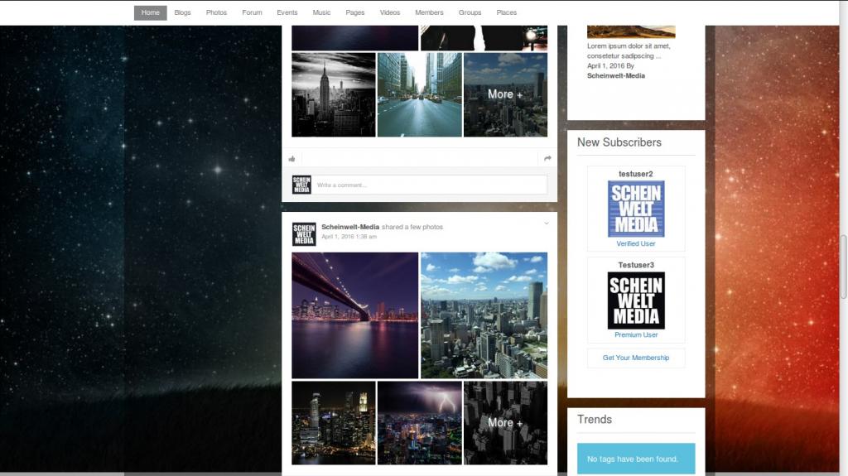Screen dimensions: 848x476
Task: Switch to the Places page
Action: [x=507, y=12]
